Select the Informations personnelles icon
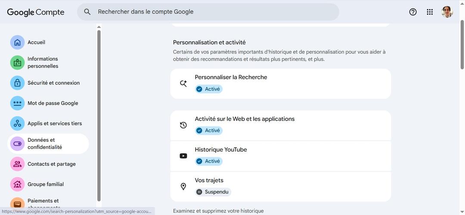The width and height of the screenshot is (465, 215). coord(17,63)
